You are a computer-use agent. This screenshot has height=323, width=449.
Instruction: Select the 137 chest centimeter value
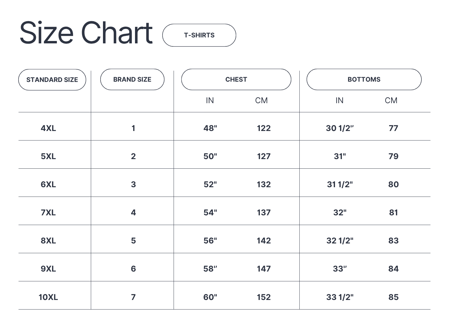[x=264, y=213]
